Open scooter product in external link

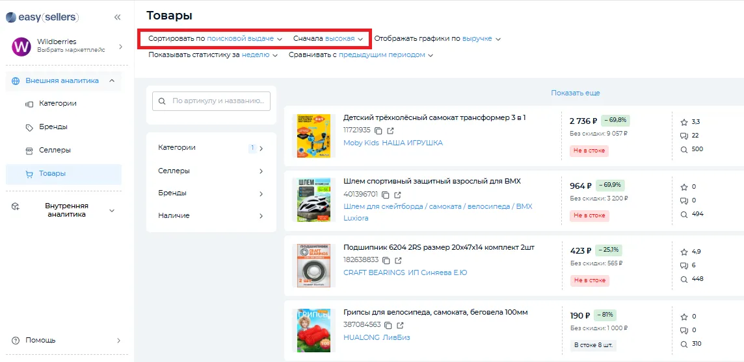390,130
